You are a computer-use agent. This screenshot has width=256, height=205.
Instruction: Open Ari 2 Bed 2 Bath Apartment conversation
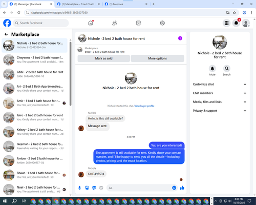click(34, 89)
